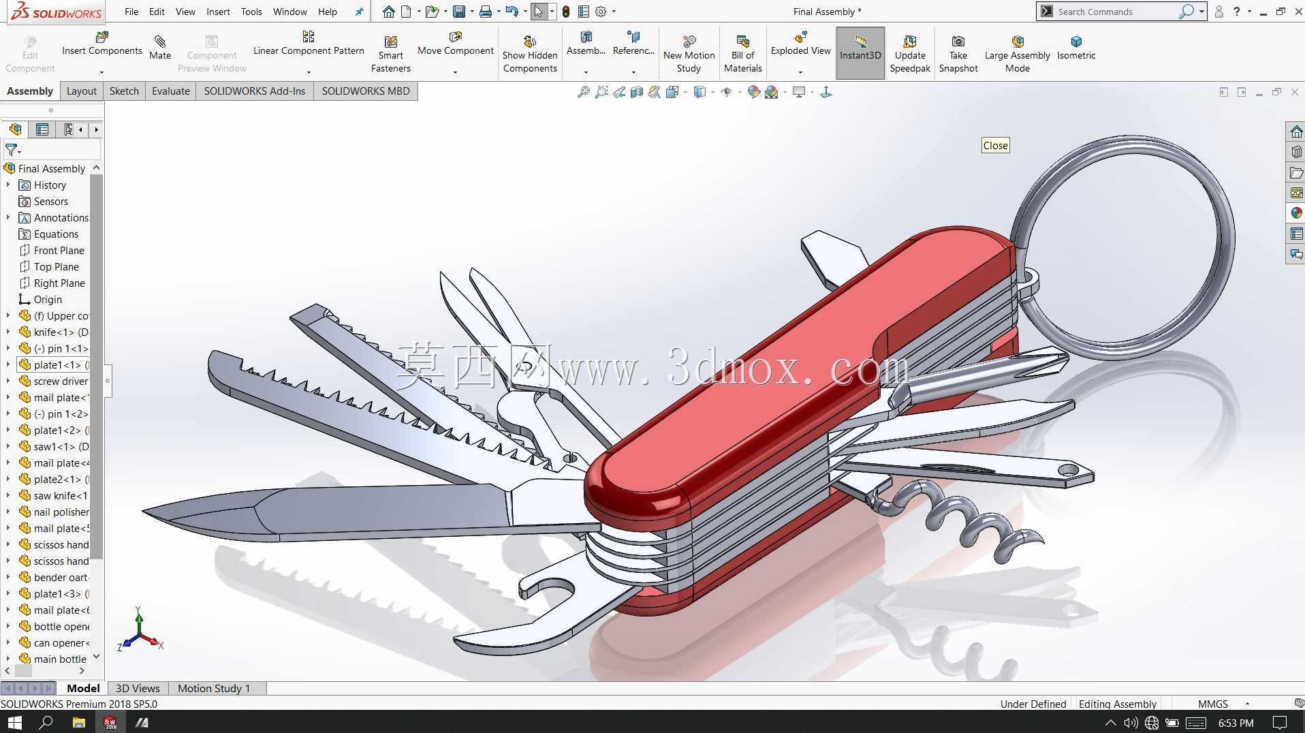
Task: Click the Print icon
Action: [486, 12]
